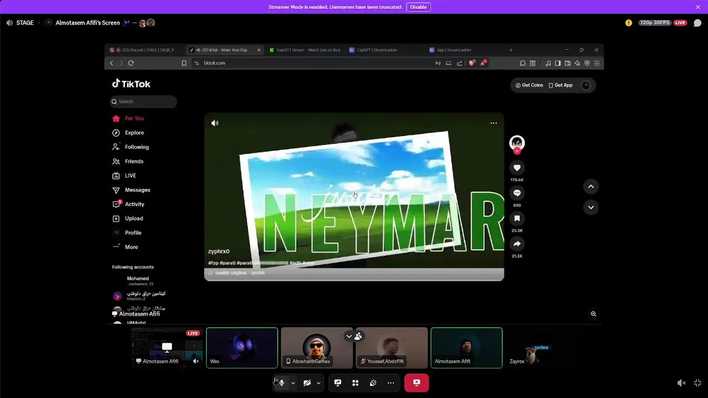708x398 pixels.
Task: Open the Friends page
Action: pyautogui.click(x=128, y=161)
